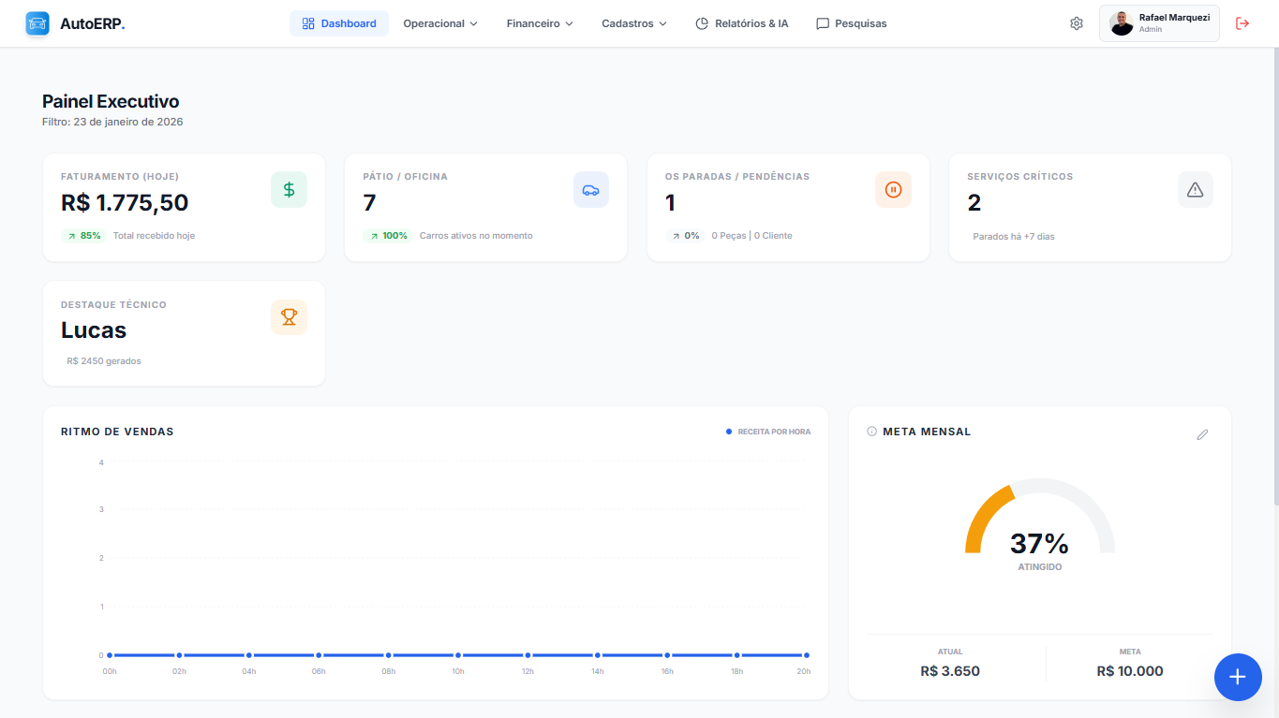The image size is (1279, 718).
Task: Click the info icon beside Meta Mensal
Action: tap(871, 432)
